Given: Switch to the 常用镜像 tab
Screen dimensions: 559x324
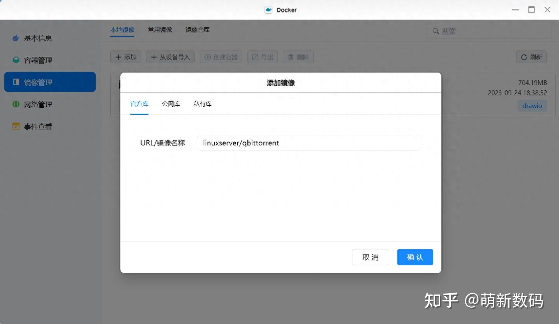Looking at the screenshot, I should [x=160, y=30].
